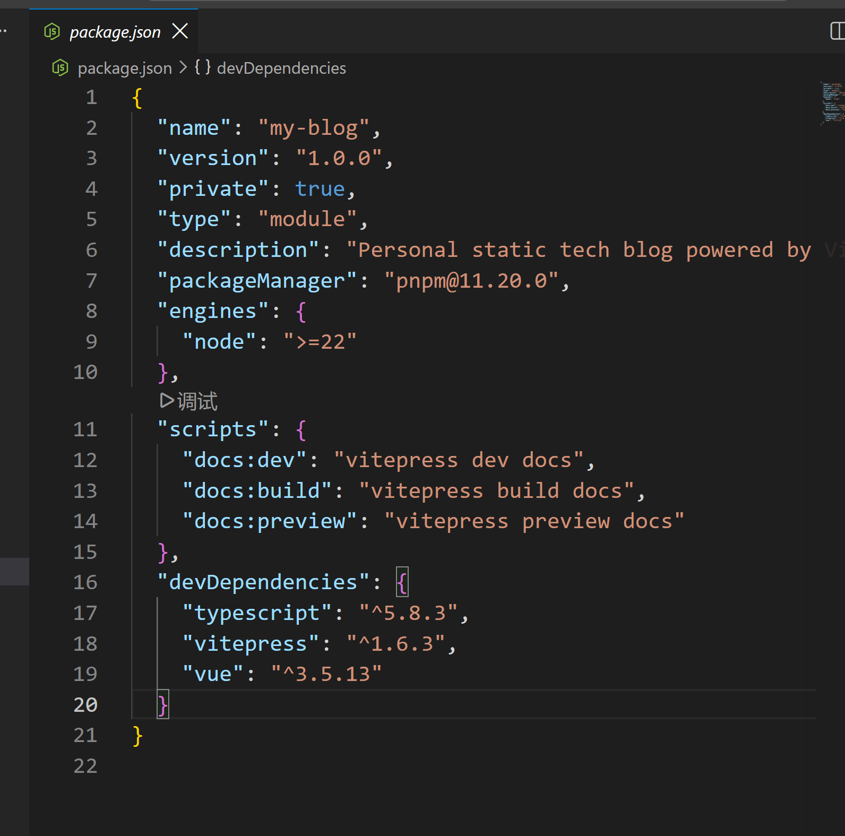Click the "pnpm@11.20.0" value
Image resolution: width=845 pixels, height=836 pixels.
point(471,281)
